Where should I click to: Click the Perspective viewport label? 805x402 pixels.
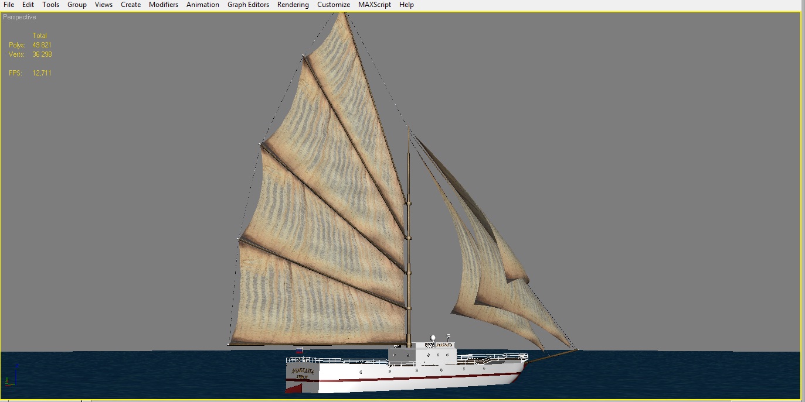pos(19,17)
